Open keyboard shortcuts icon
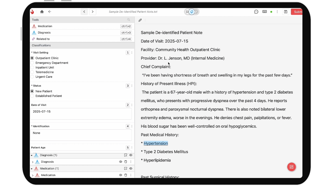The height and width of the screenshot is (186, 332). [265, 12]
